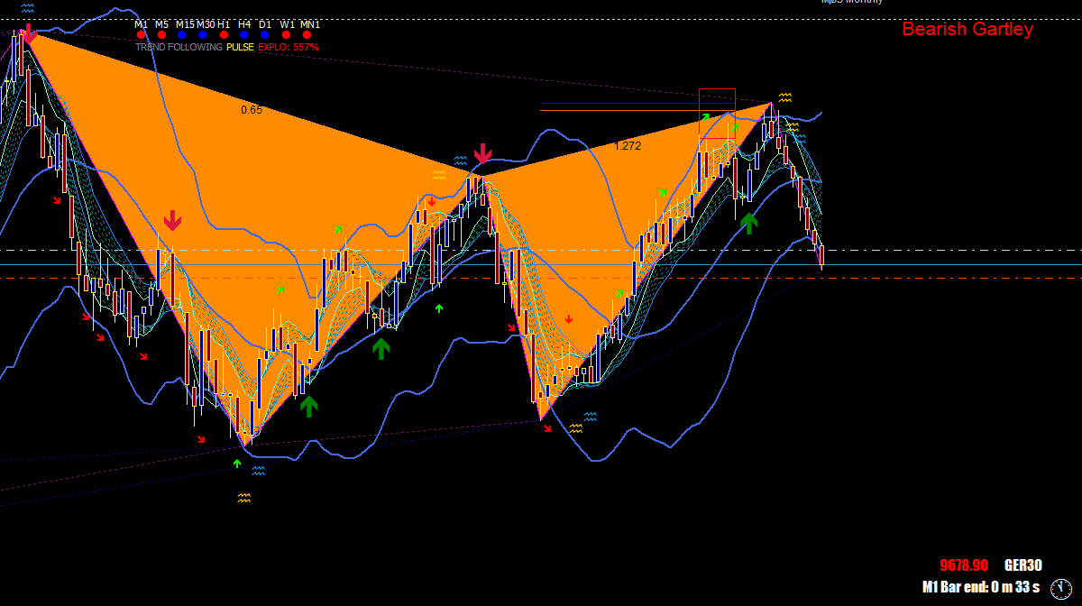Click the blue dot under M30

(x=203, y=34)
